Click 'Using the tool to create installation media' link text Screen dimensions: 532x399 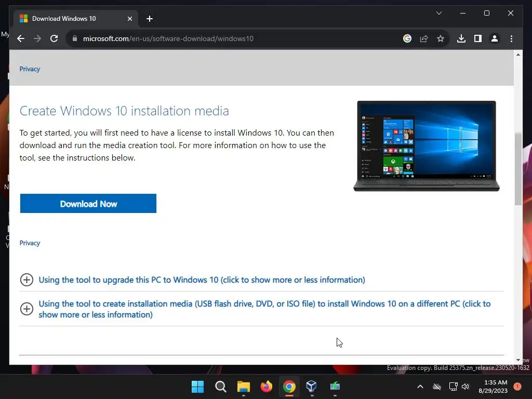tap(264, 309)
